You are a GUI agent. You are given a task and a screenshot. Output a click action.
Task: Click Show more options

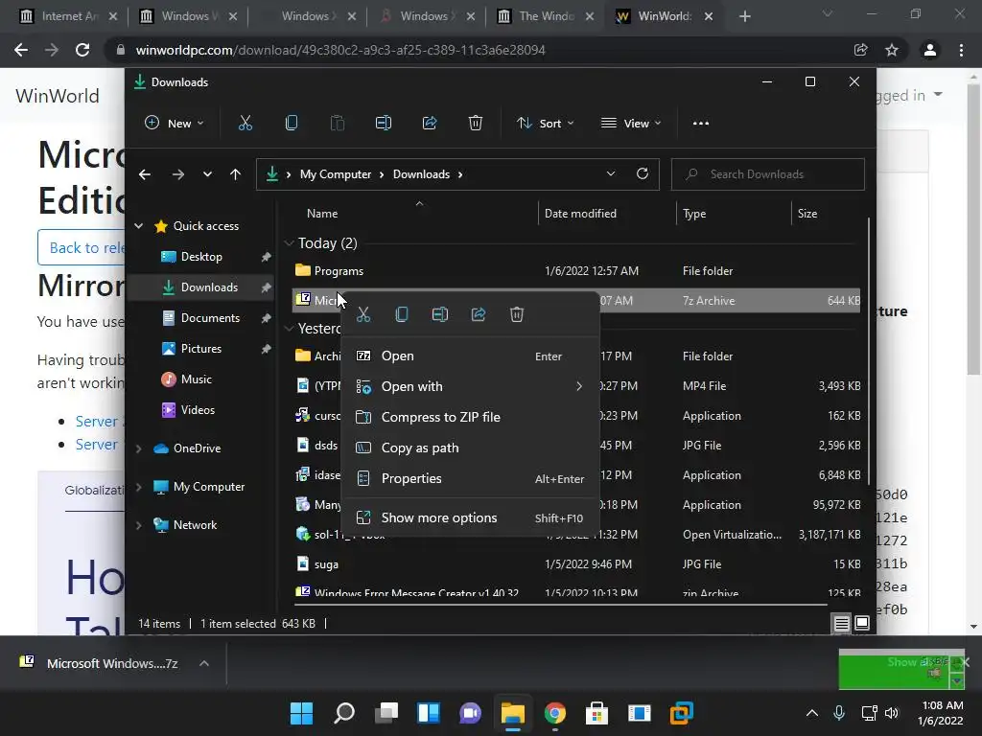point(470,517)
